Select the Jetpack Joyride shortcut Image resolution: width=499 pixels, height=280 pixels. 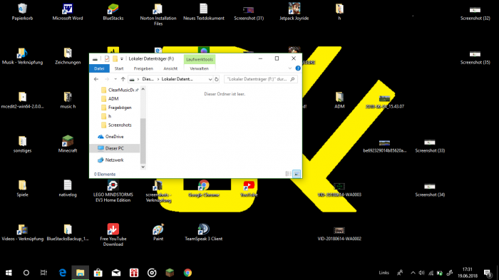pos(294,12)
